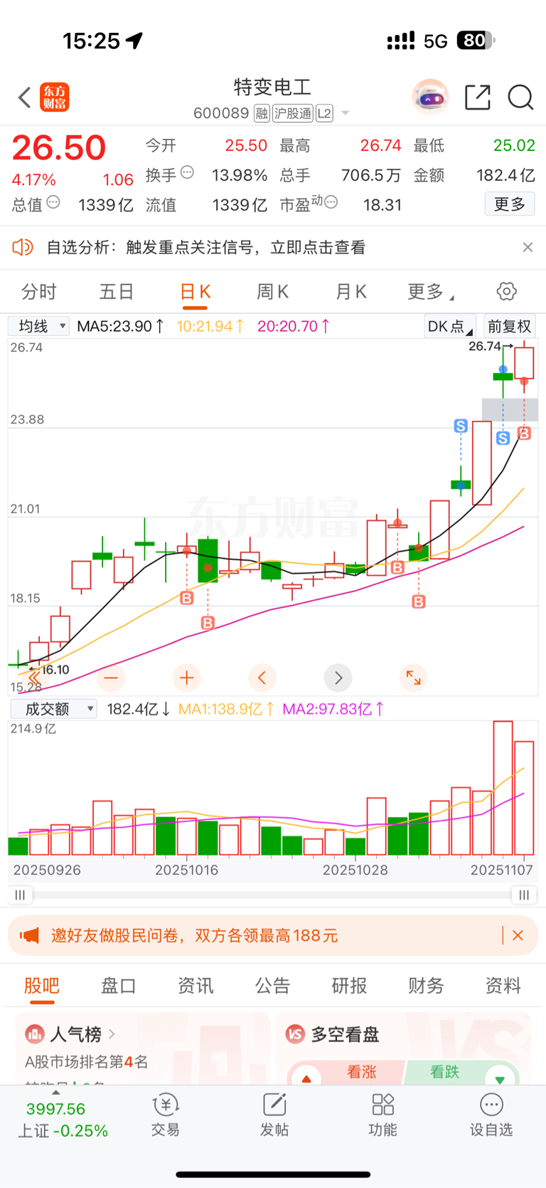Tap the speaker announcement icon

[22, 247]
